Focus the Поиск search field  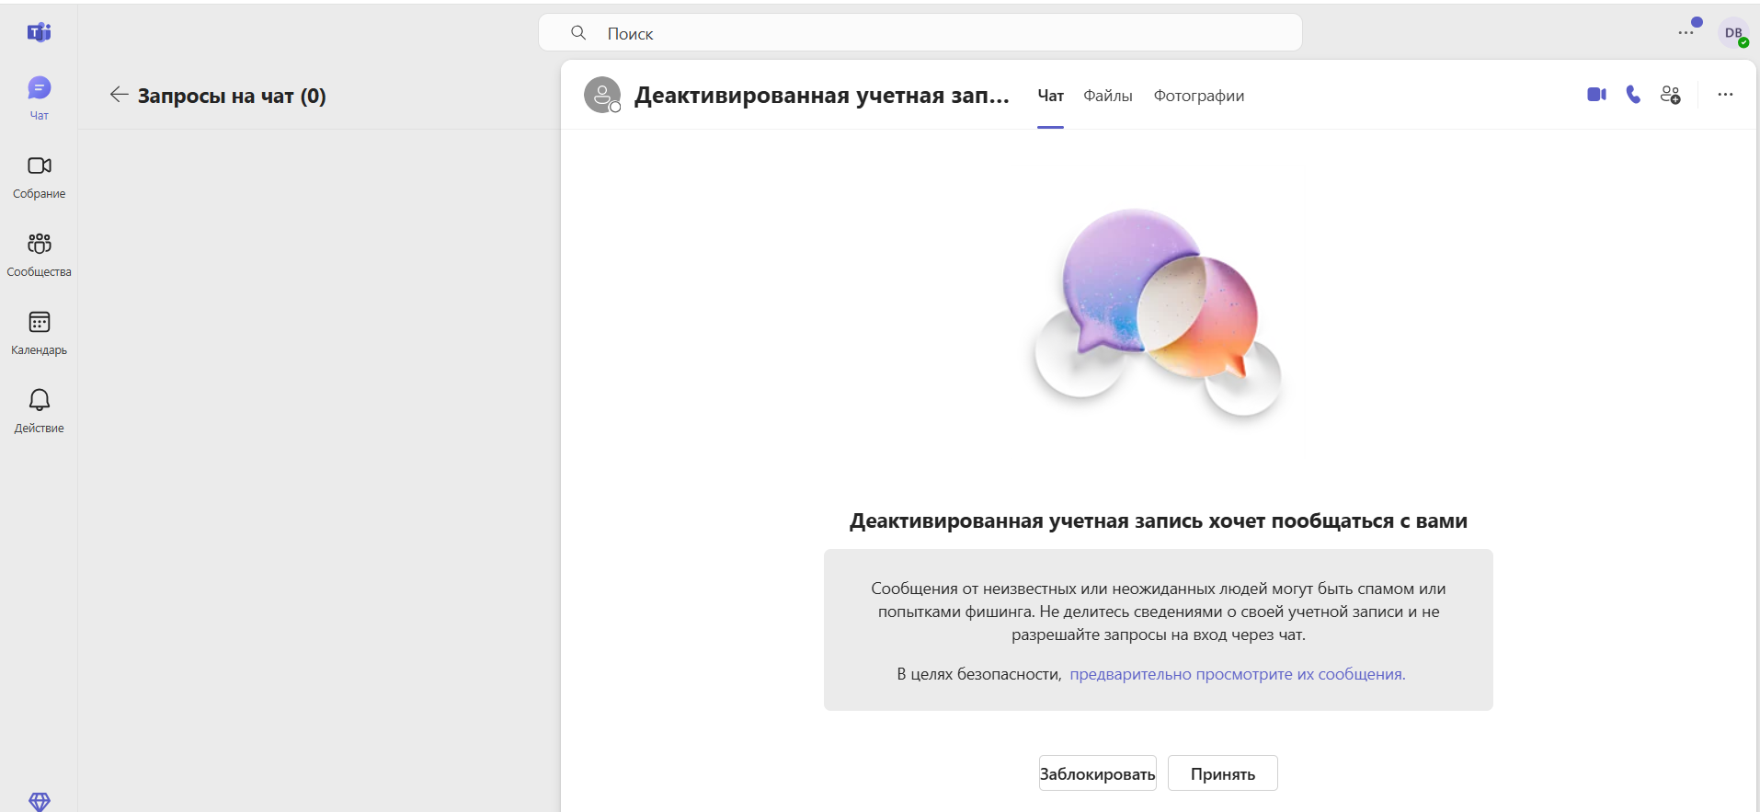coord(920,33)
